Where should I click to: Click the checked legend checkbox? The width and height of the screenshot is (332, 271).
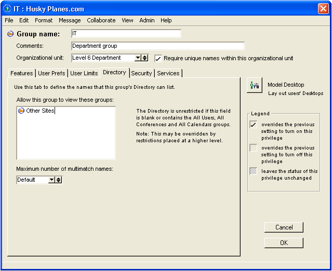coord(253,125)
